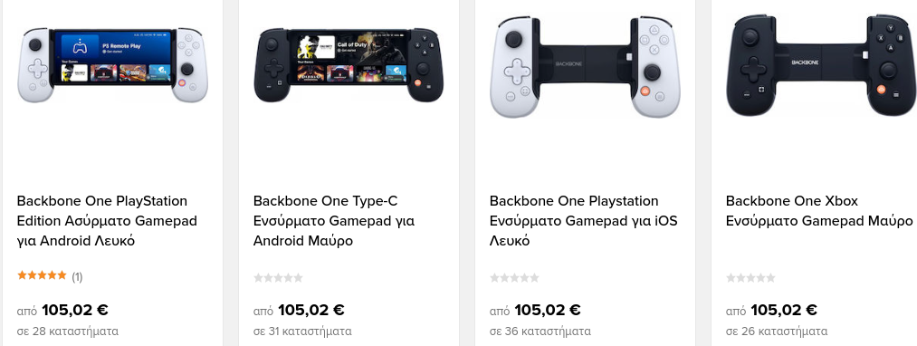Click the 105,02 € price of Xbox gamepad
The width and height of the screenshot is (917, 346).
784,310
